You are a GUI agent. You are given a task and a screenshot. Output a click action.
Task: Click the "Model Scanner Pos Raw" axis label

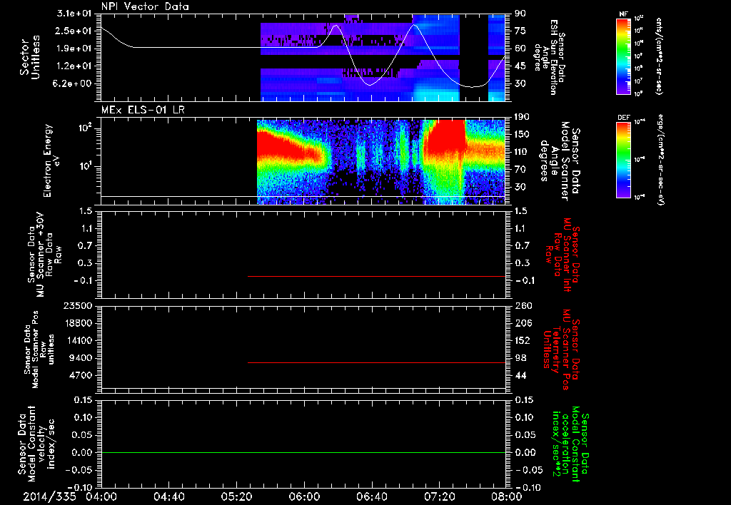pyautogui.click(x=39, y=349)
